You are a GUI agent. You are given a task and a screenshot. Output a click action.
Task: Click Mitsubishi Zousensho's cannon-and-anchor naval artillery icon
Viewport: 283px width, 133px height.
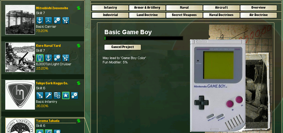pyautogui.click(x=66, y=20)
